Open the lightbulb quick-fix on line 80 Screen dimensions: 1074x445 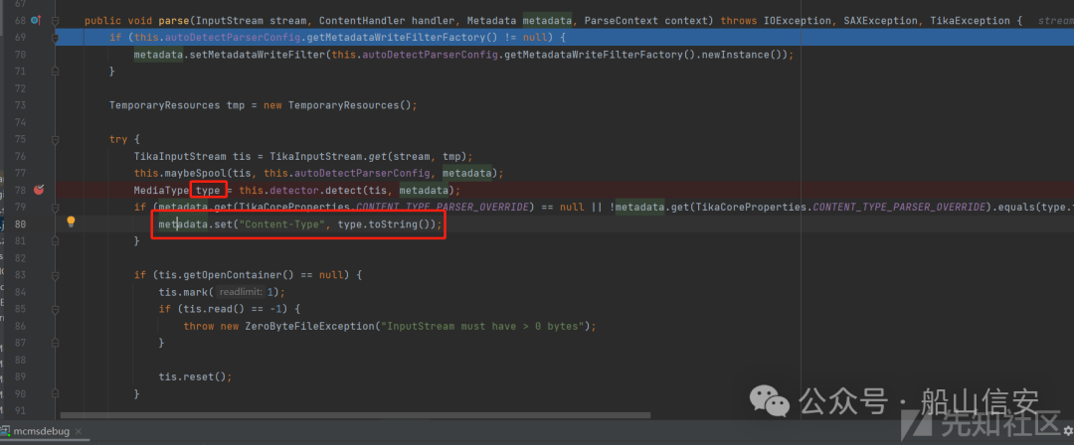[x=70, y=222]
